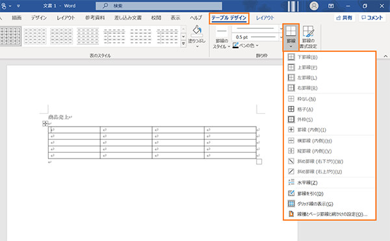Click the table move handle icon

coord(45,123)
